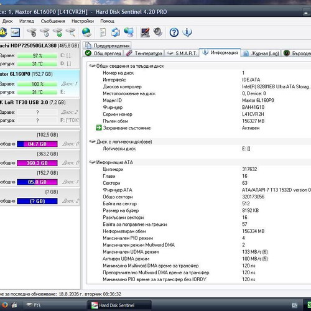Select the Hitachi HDP725050GLA360 disk entry
311x311 pixels.
pos(39,45)
